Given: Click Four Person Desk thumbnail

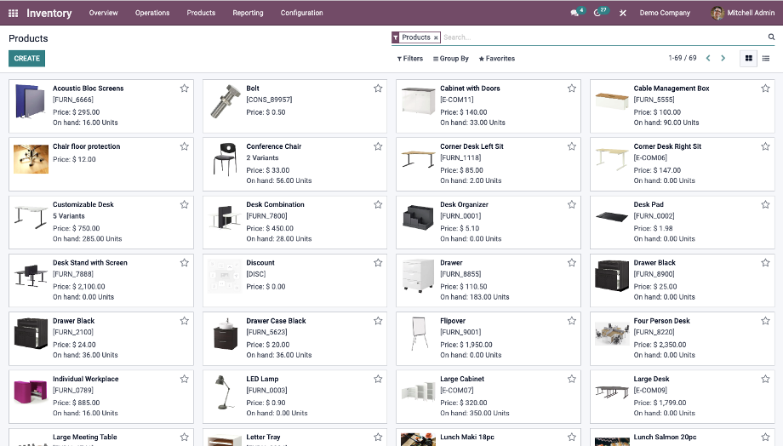Looking at the screenshot, I should point(612,334).
